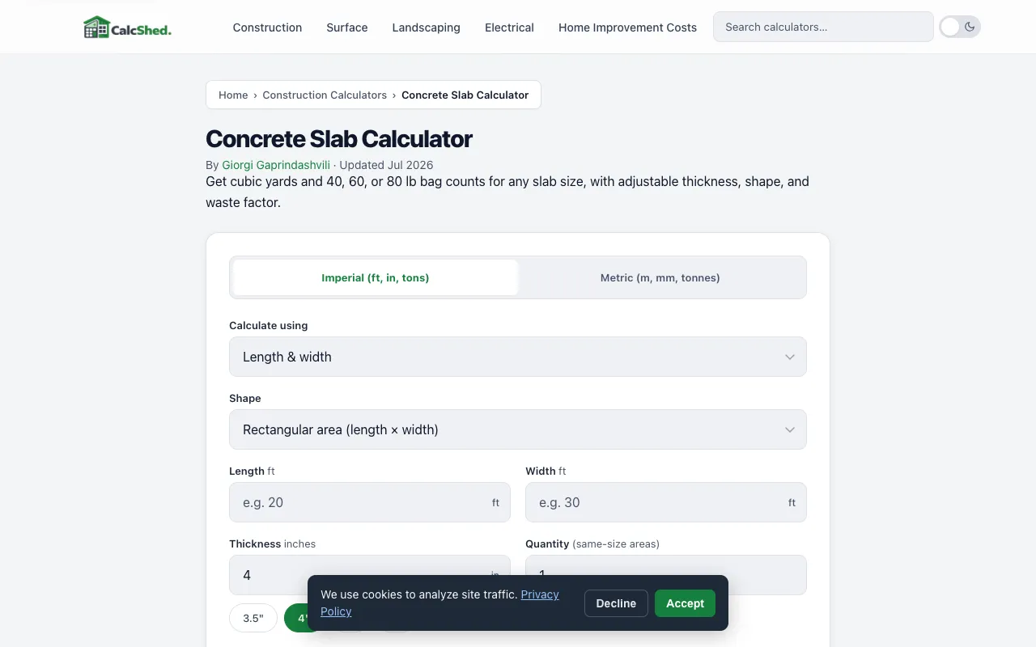Open the Shape dropdown chevron
This screenshot has width=1036, height=647.
pos(789,429)
